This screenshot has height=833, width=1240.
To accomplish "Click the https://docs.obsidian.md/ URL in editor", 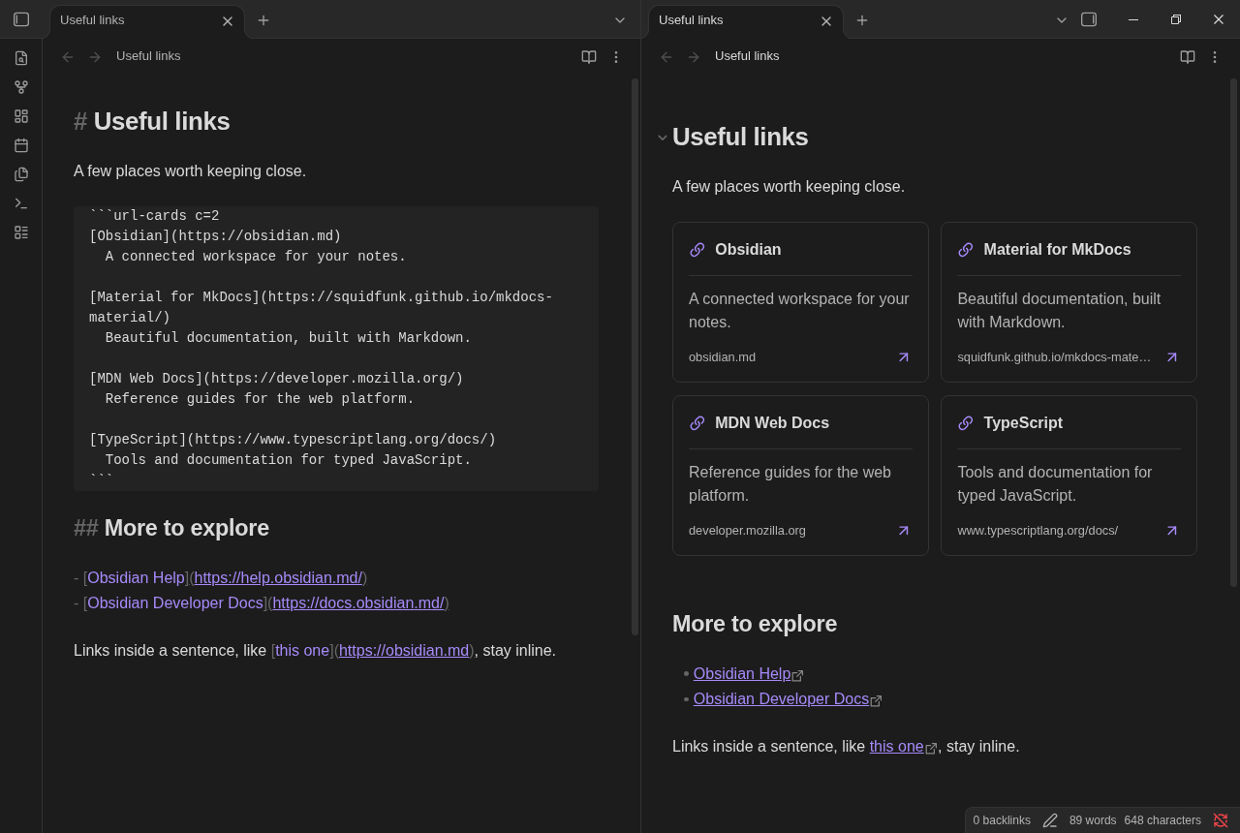I will click(358, 603).
